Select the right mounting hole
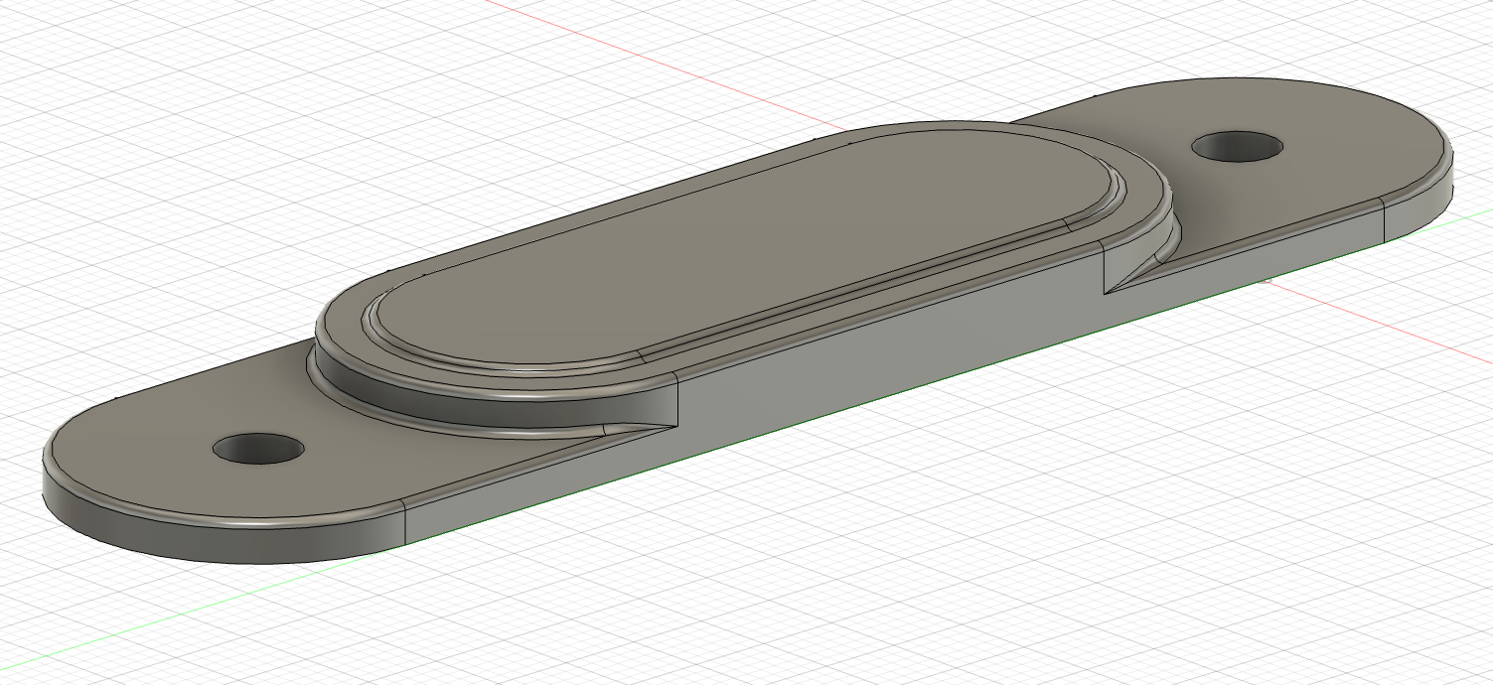Screen dimensions: 1493x685 coord(1238,146)
